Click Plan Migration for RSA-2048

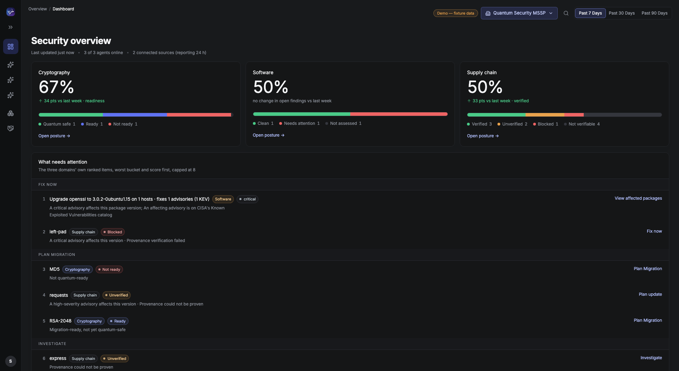648,320
